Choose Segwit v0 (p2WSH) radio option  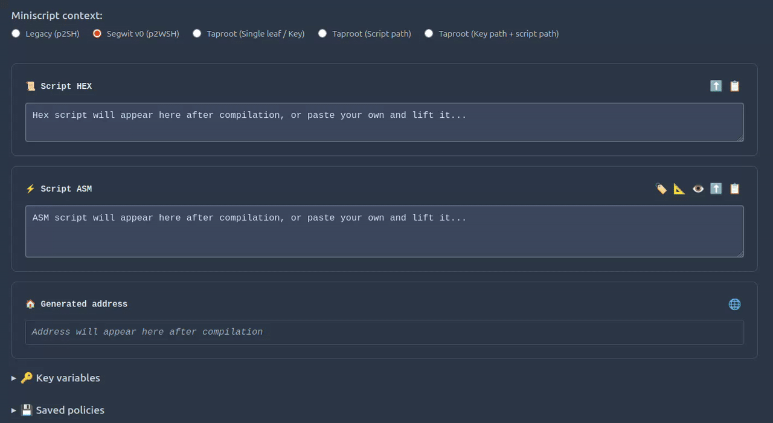pos(97,34)
